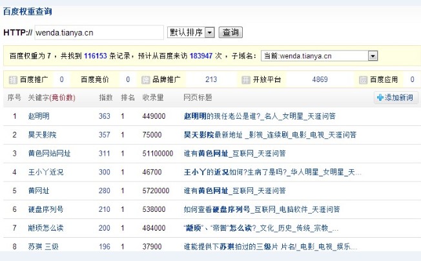
Task: Open page title "巅顶"、"帝喾"怎么读
Action: point(261,228)
